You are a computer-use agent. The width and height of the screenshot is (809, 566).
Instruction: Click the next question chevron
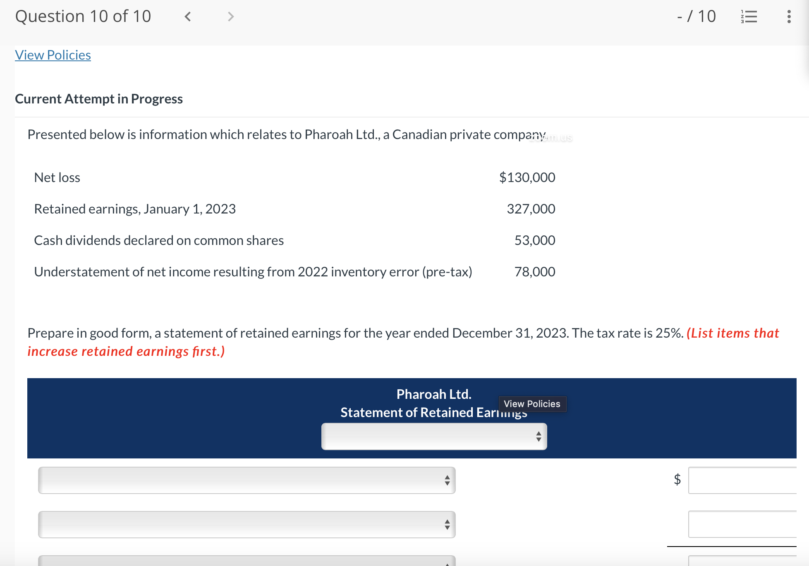point(230,17)
